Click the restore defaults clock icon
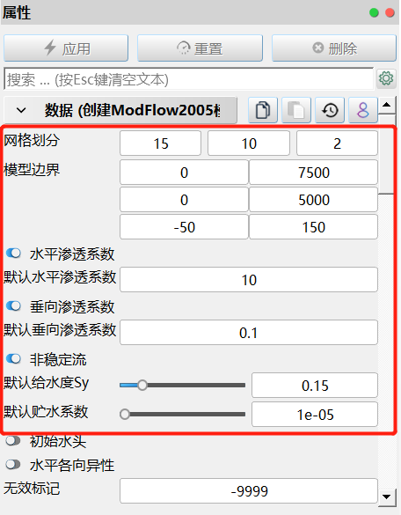 330,110
